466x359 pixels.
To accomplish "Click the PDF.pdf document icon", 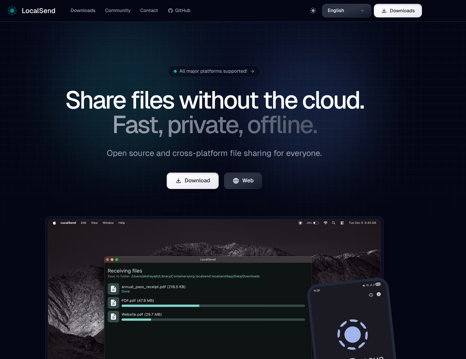I will [113, 303].
